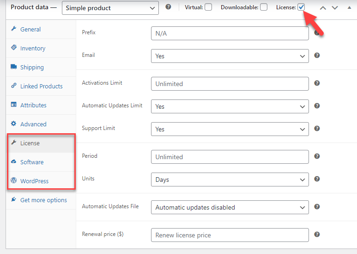Click the help icon next to Prefix field
The width and height of the screenshot is (357, 254).
(x=317, y=33)
